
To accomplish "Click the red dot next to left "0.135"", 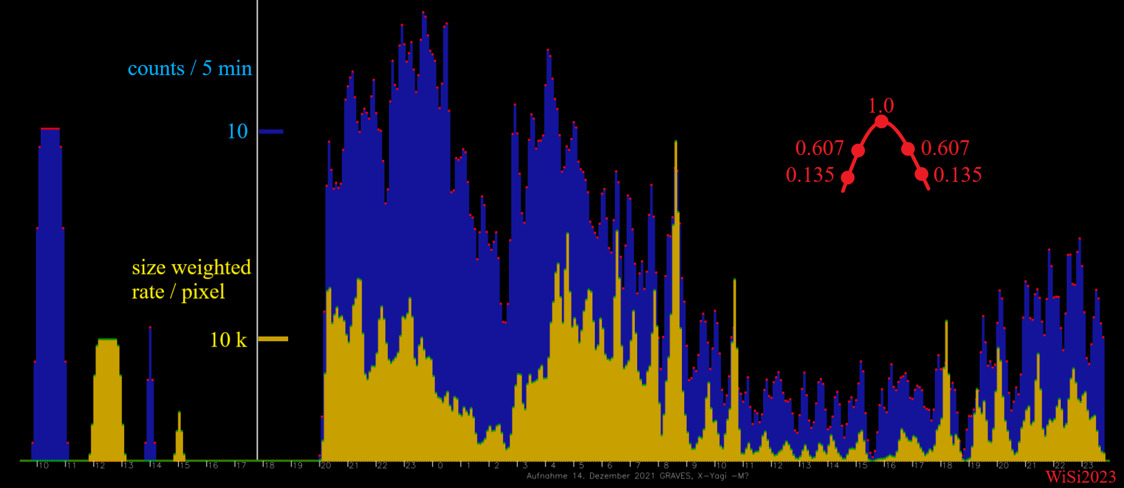I will (847, 177).
